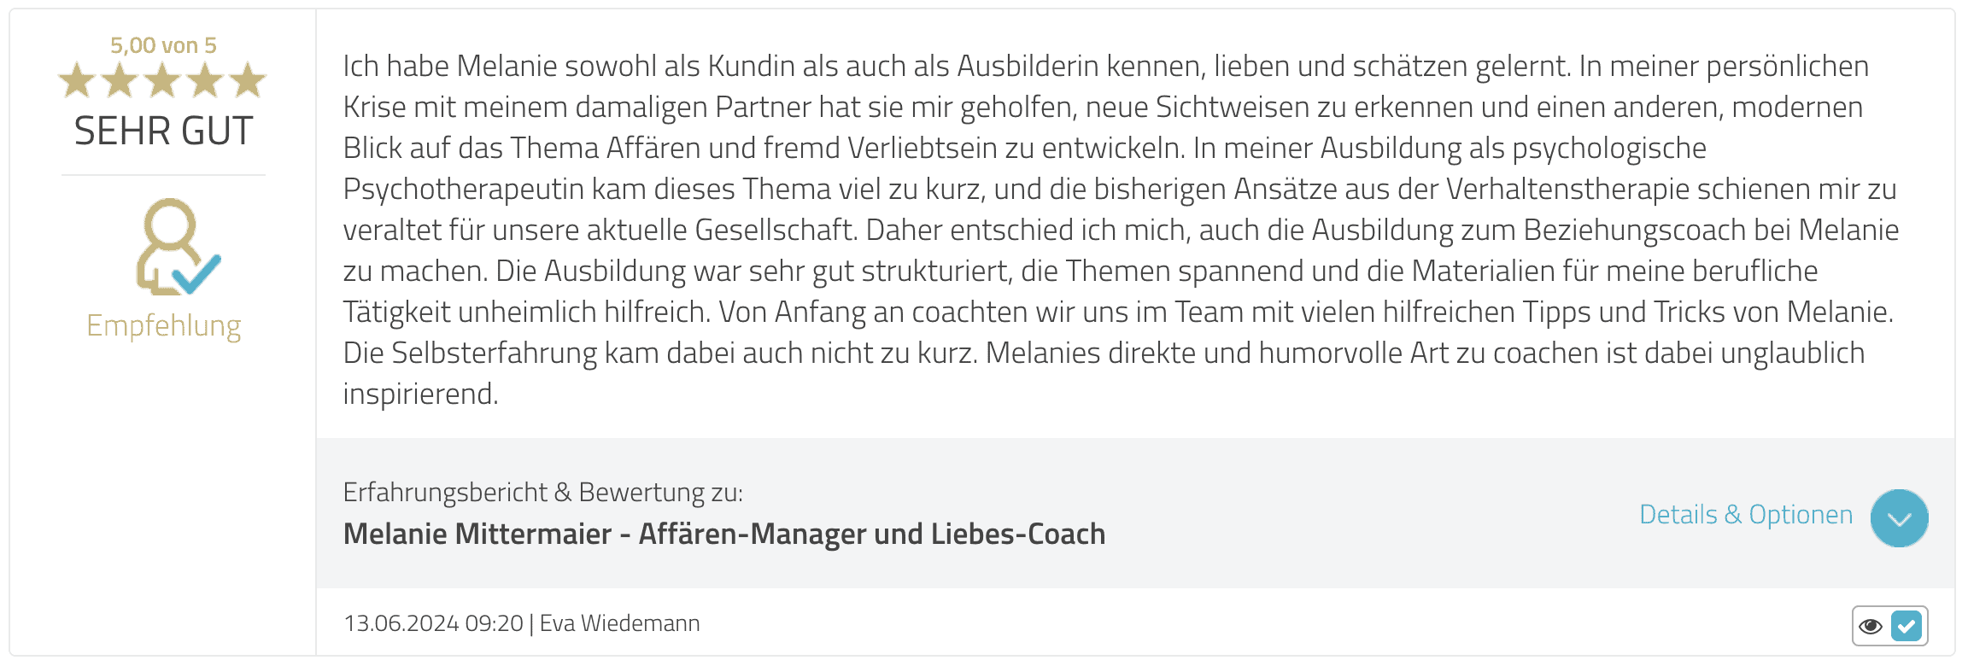Click the divider line below SEHR GUT

163,175
